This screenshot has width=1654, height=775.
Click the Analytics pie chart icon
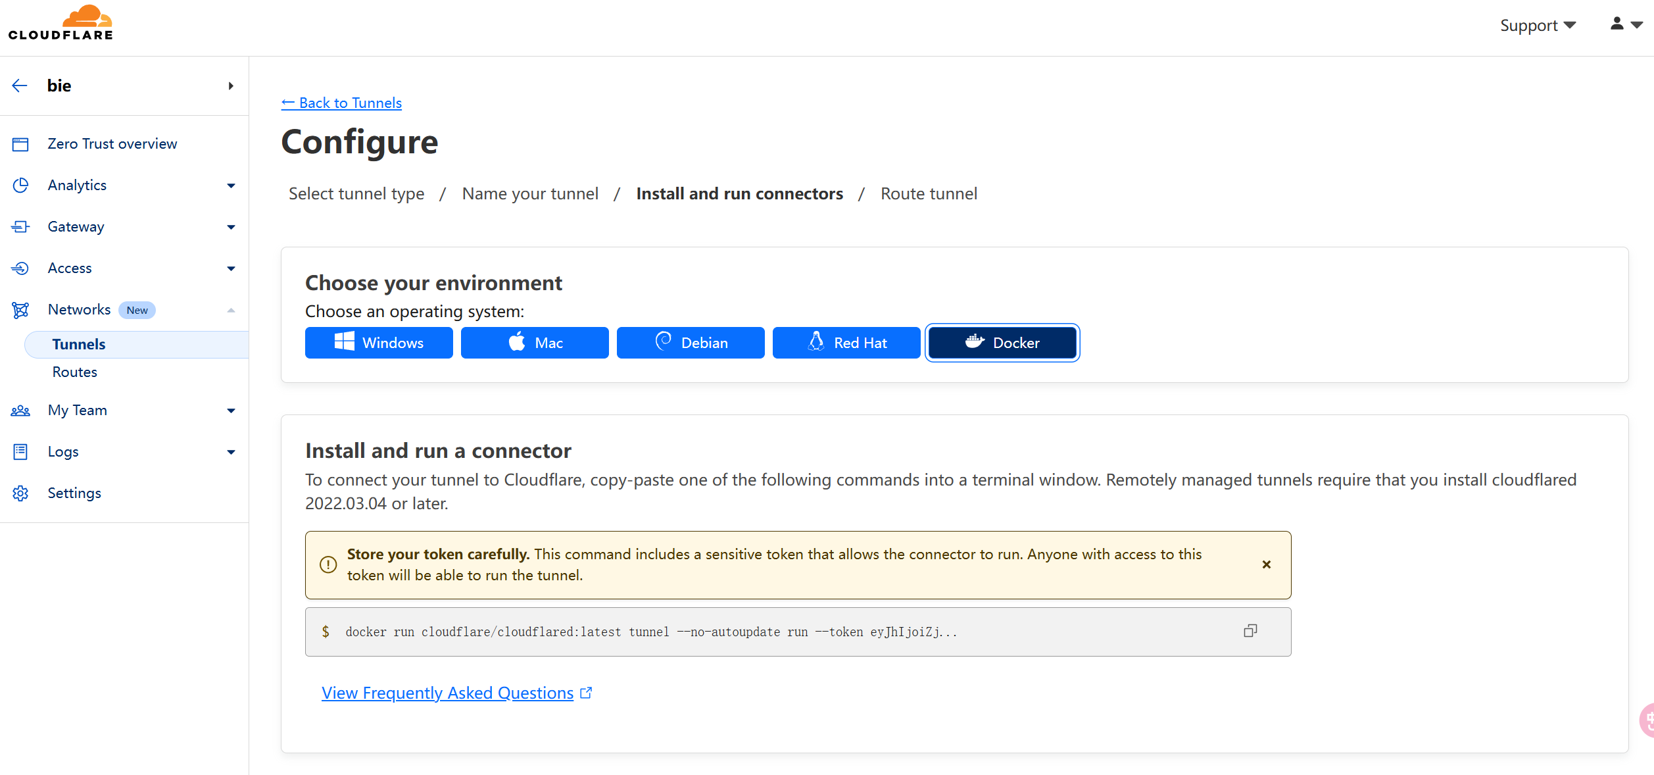point(20,186)
